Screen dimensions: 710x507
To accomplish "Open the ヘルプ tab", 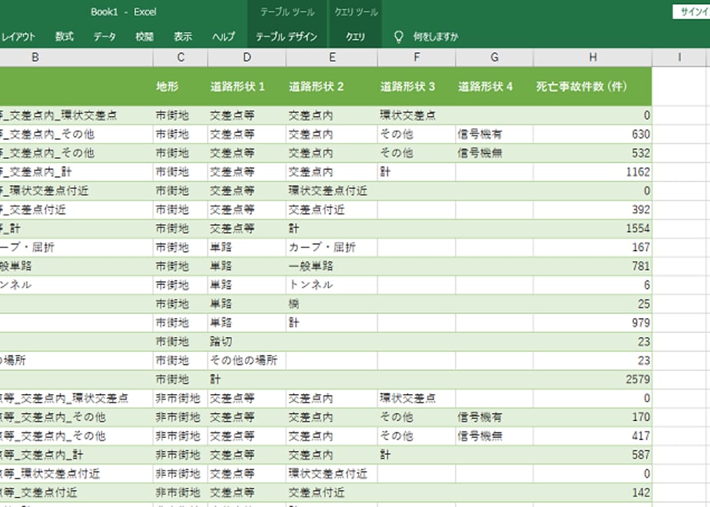I will click(x=224, y=37).
